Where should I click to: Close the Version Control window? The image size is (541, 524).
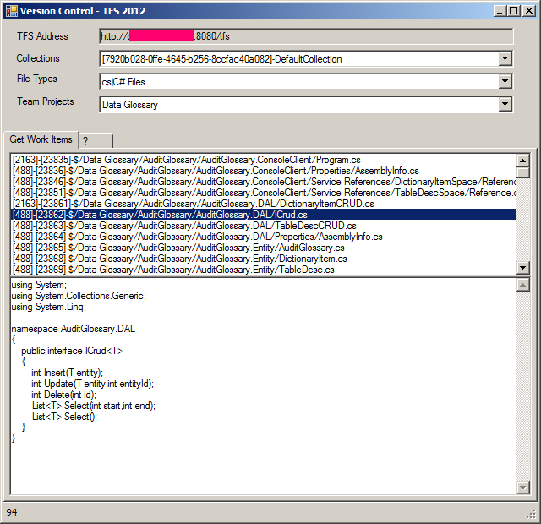528,11
